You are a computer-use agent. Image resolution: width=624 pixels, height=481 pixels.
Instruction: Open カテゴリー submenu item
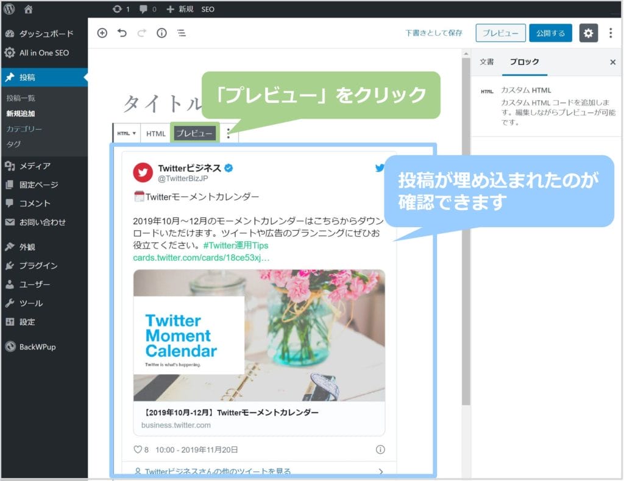click(24, 129)
